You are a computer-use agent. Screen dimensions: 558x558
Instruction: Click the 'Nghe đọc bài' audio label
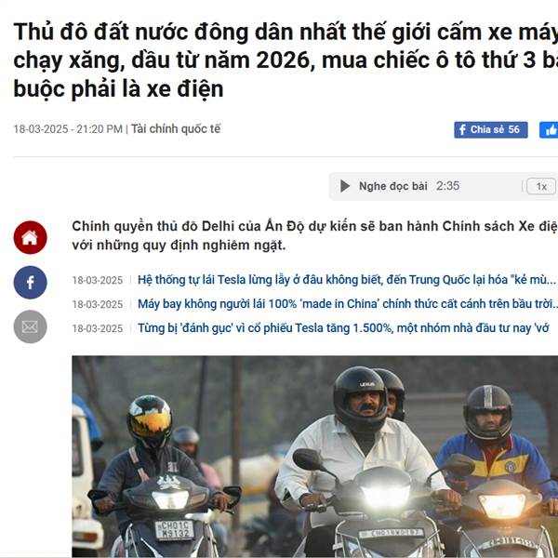point(392,186)
